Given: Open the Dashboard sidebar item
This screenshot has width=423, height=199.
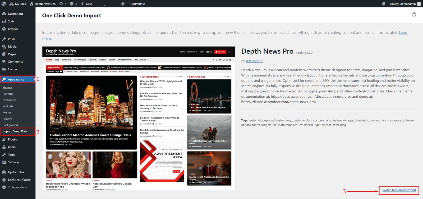Looking at the screenshot, I should [15, 14].
